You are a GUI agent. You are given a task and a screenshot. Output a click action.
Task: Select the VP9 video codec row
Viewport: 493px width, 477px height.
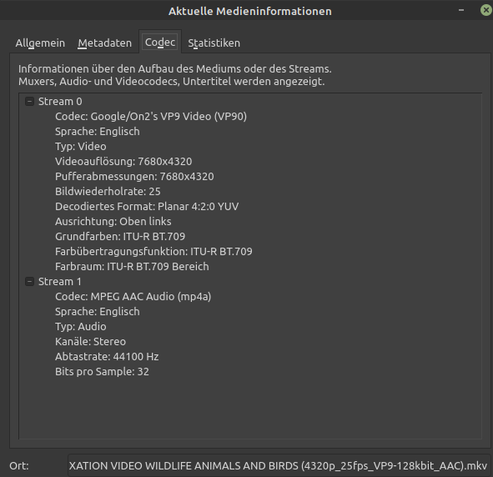click(x=151, y=117)
